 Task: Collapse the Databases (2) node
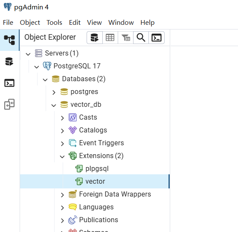pyautogui.click(x=45, y=79)
